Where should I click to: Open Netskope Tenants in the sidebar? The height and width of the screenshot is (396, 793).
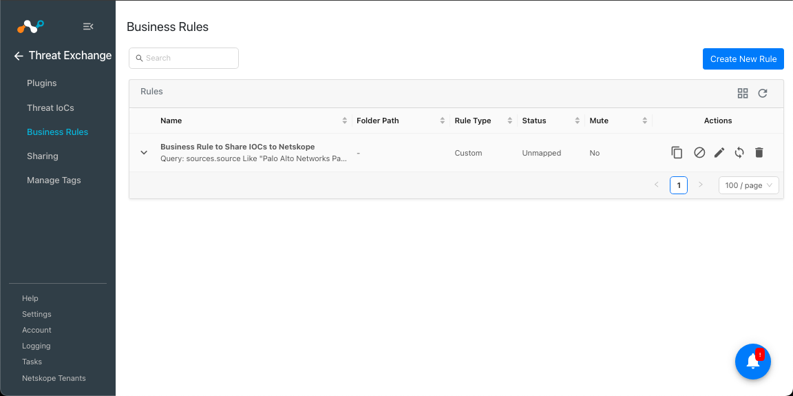point(54,378)
